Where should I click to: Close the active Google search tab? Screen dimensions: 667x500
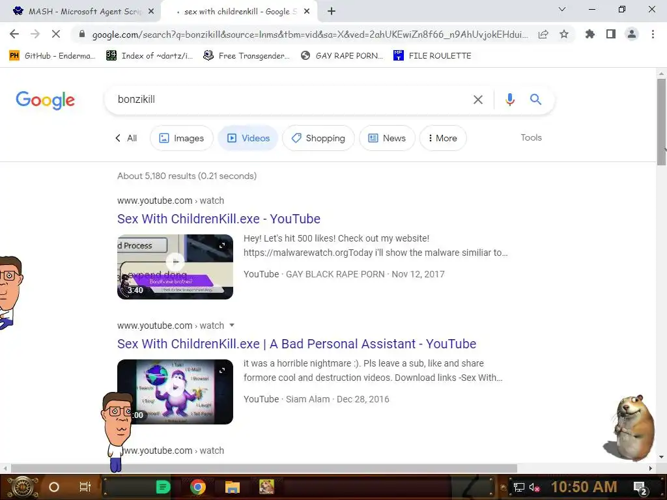tap(307, 12)
